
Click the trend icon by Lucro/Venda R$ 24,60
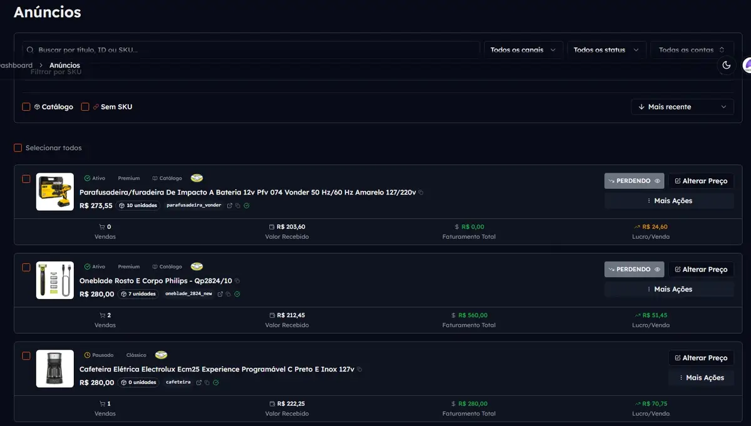pyautogui.click(x=637, y=227)
